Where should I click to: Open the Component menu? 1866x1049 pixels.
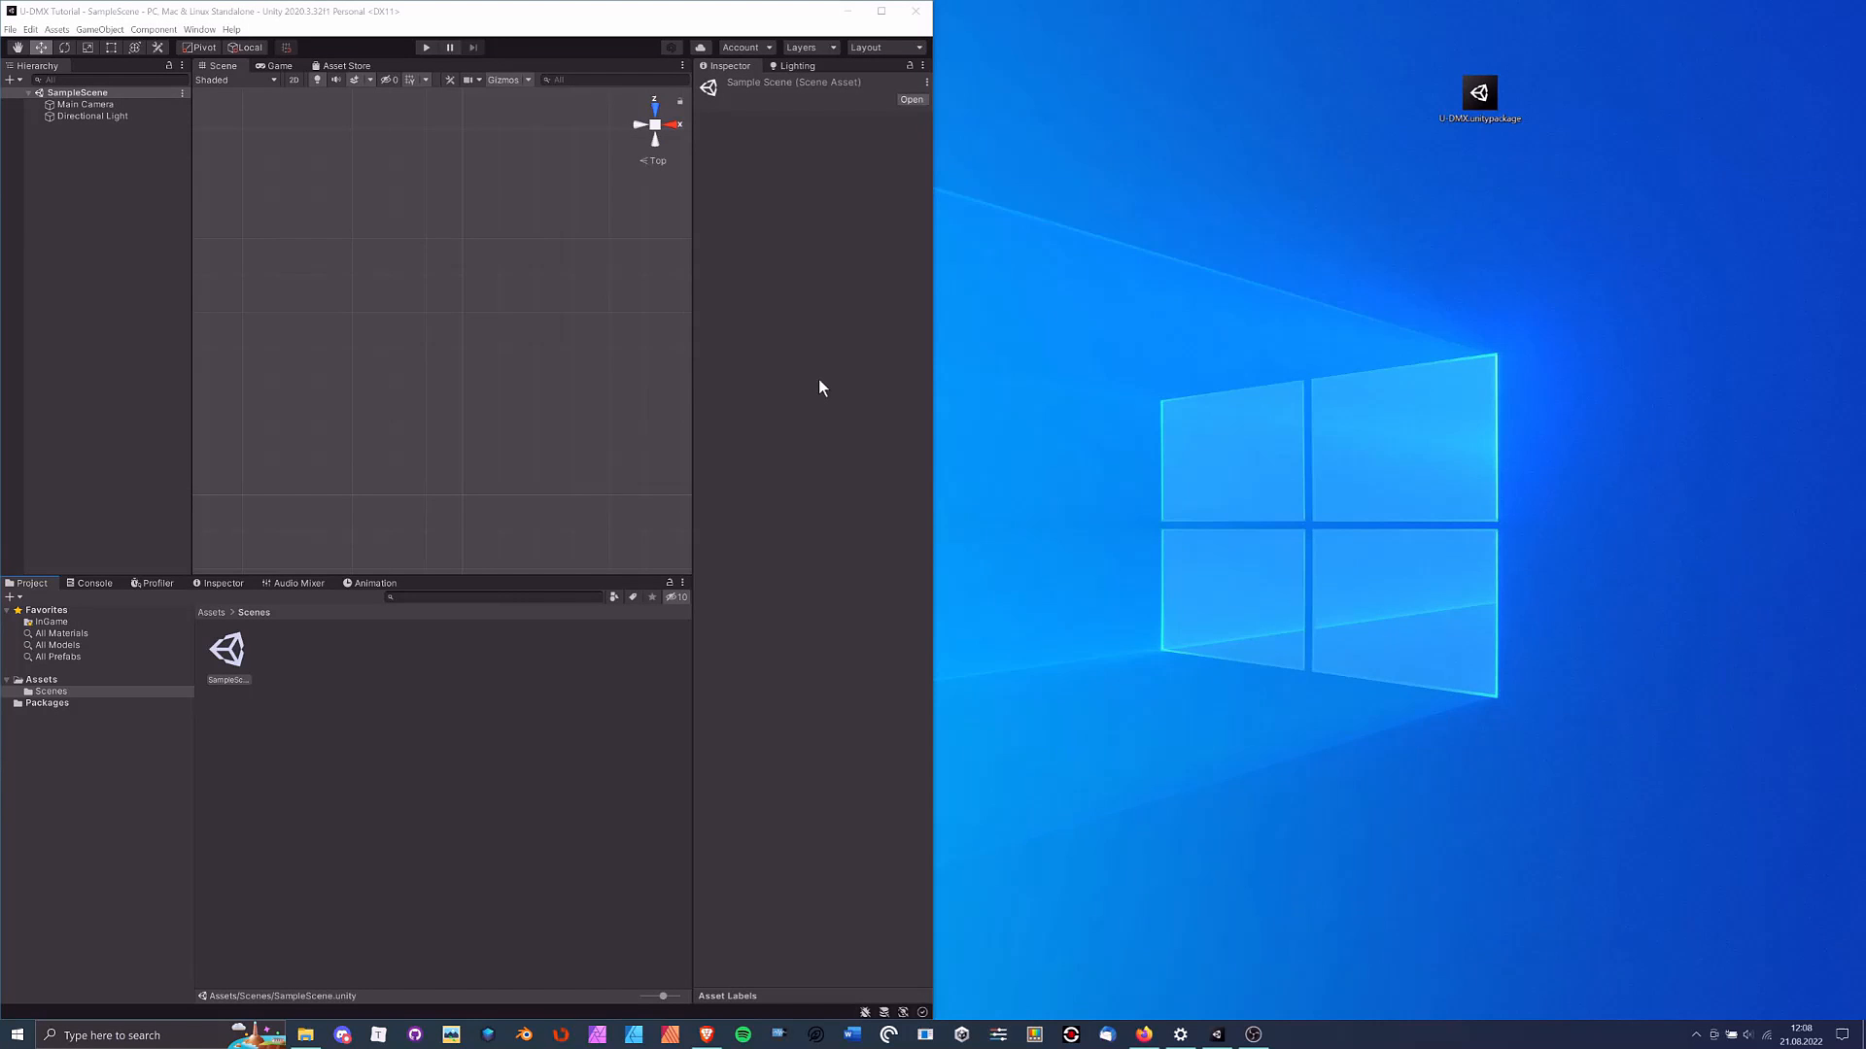pos(154,29)
